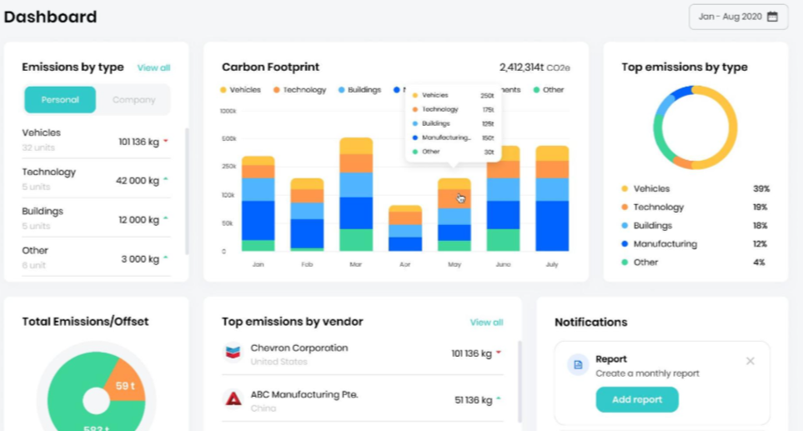Viewport: 803px width, 431px height.
Task: Toggle the Technology series in chart legend
Action: (x=299, y=90)
